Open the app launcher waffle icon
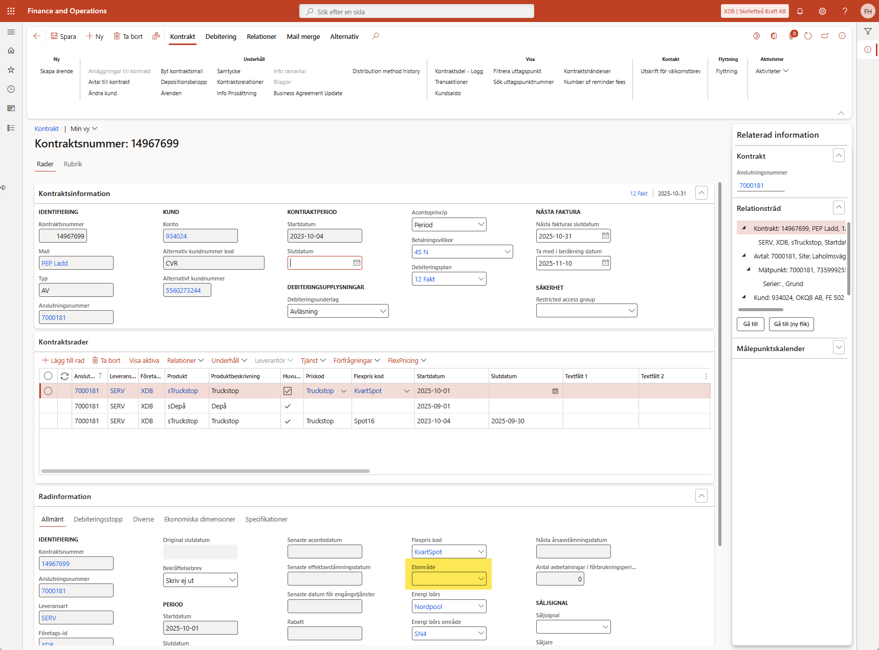Viewport: 879px width, 650px height. click(11, 11)
